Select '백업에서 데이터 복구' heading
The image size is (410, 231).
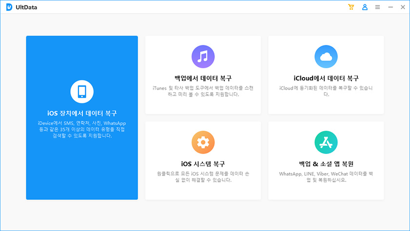coord(203,78)
